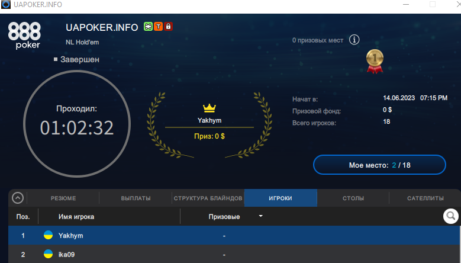Viewport: 461px width, 263px height.
Task: Click the Имя игрока column header
Action: click(76, 217)
